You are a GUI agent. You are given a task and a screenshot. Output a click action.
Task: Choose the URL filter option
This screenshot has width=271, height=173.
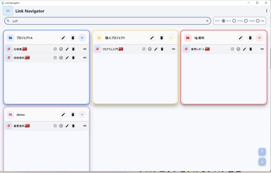(x=258, y=21)
